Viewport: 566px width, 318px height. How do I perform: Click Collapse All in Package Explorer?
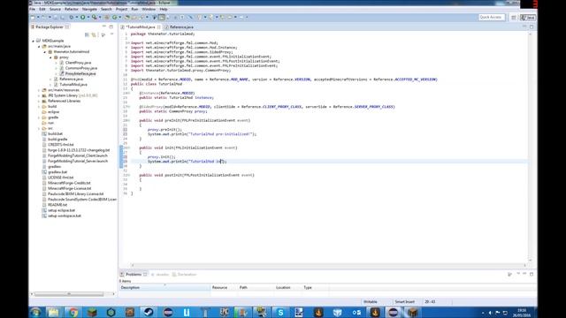87,35
